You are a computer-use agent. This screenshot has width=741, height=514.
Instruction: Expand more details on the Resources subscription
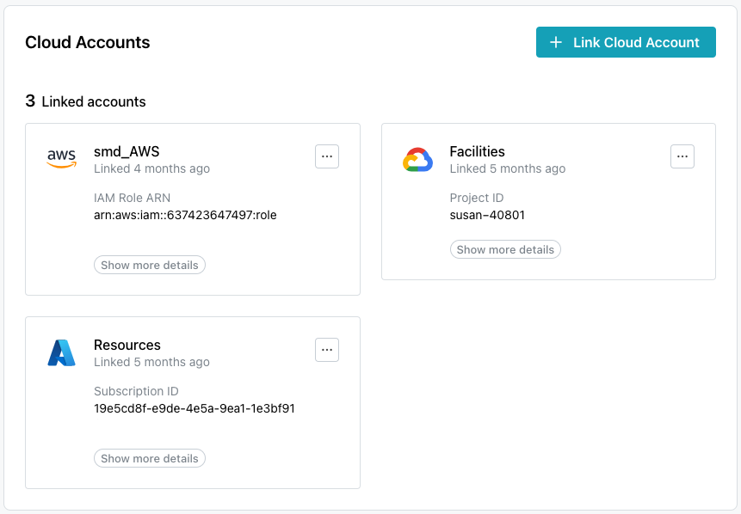pos(149,458)
